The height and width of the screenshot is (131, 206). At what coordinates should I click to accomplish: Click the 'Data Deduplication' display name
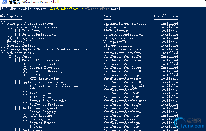(39, 34)
